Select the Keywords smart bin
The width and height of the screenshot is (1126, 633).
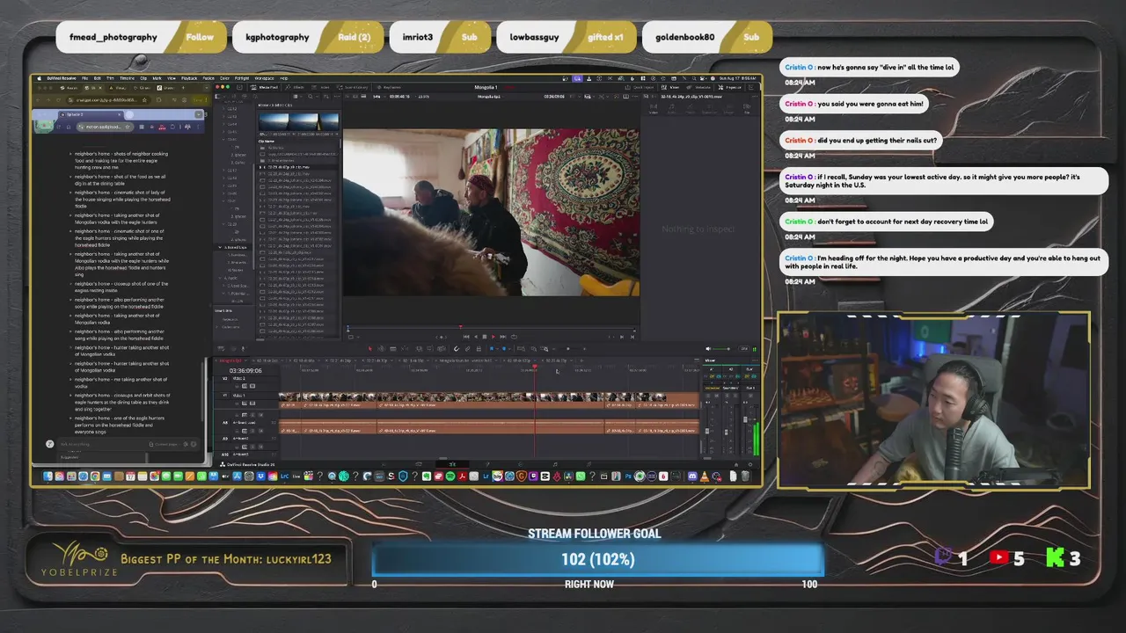(230, 319)
